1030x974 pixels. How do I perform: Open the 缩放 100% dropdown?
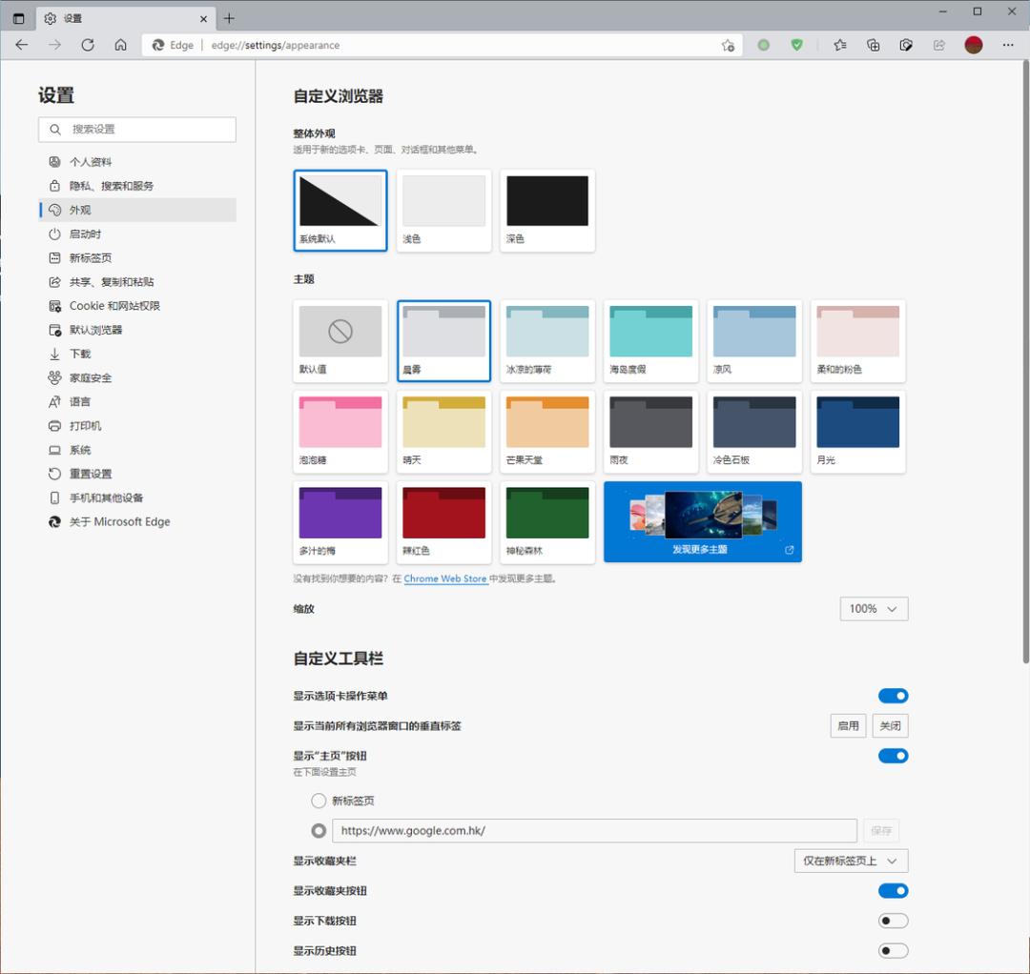(x=874, y=609)
